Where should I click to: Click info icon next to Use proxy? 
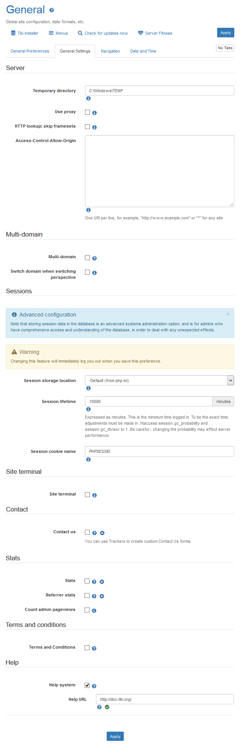[x=94, y=113]
